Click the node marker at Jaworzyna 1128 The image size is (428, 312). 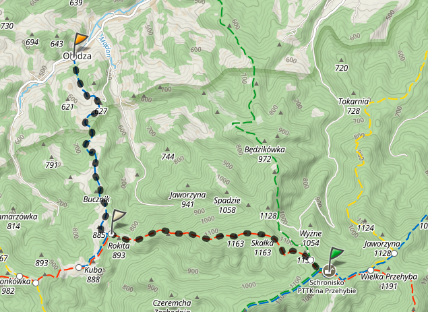click(x=394, y=253)
